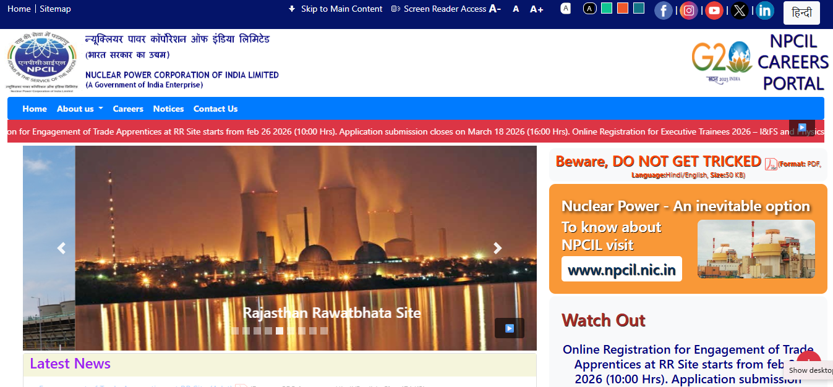Pause the image slideshow playback button
833x387 pixels.
pos(509,328)
